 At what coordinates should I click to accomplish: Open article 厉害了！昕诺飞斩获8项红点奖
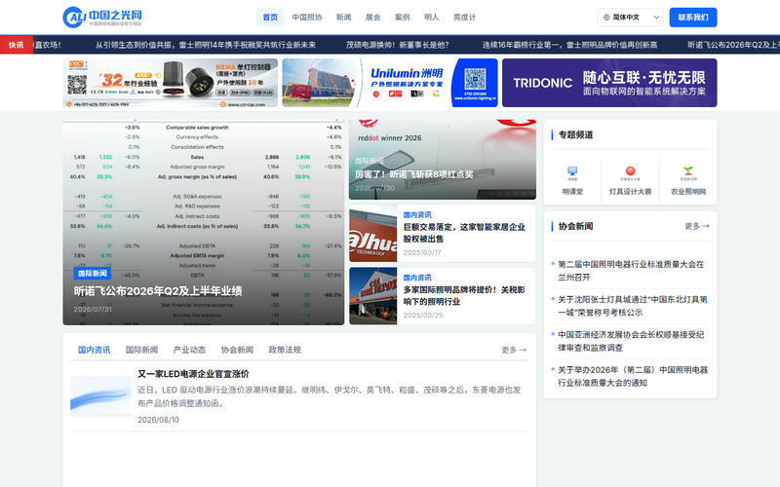coord(413,174)
